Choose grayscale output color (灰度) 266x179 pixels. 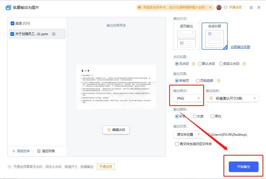pyautogui.click(x=195, y=116)
